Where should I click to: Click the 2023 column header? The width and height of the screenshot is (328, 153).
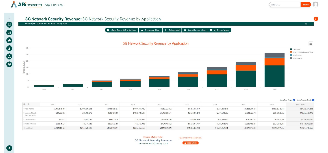107,104
